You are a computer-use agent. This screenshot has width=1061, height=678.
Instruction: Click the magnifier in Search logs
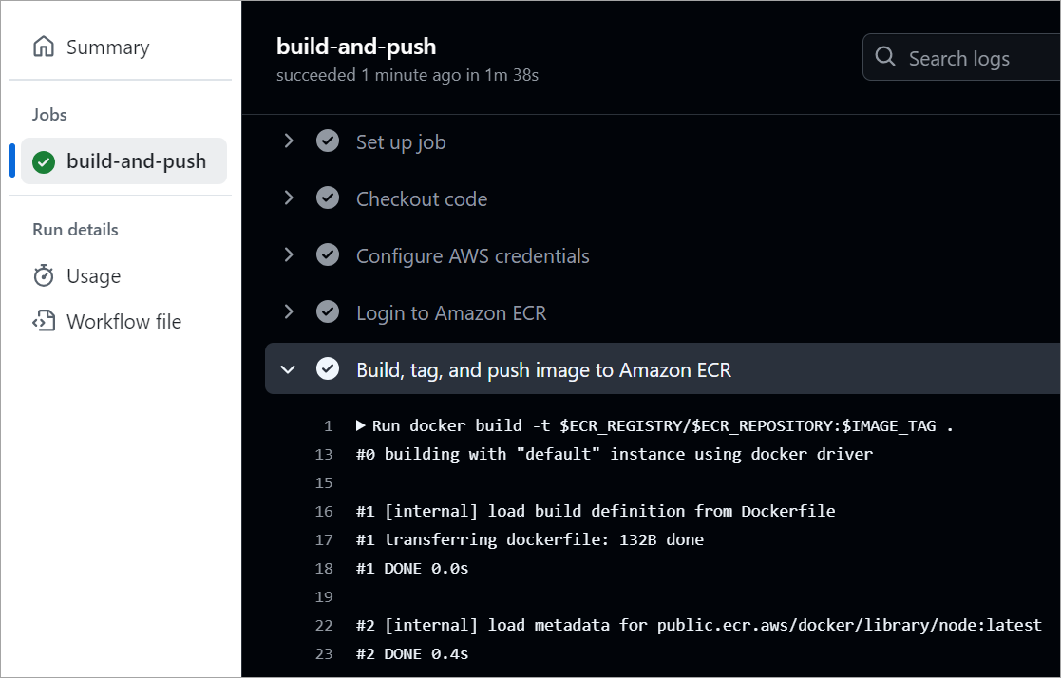point(885,57)
